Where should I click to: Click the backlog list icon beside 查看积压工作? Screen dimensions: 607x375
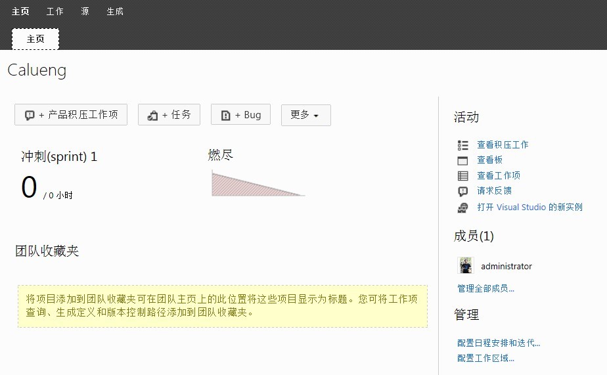pos(462,145)
